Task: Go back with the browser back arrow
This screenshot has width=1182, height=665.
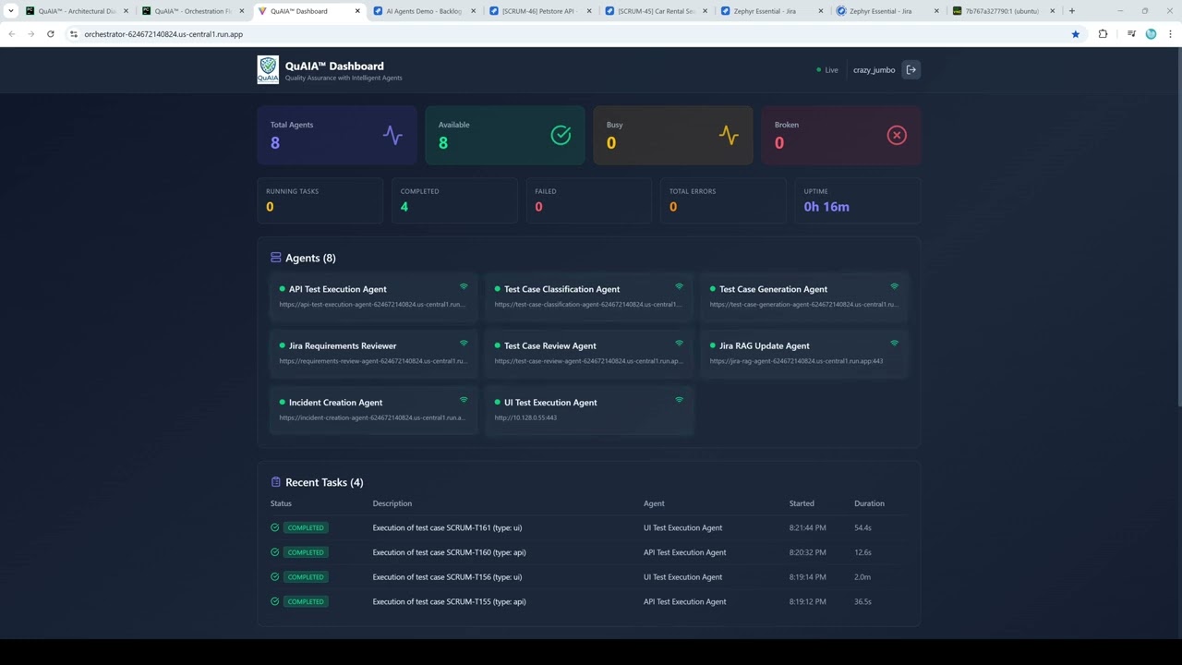Action: [11, 34]
